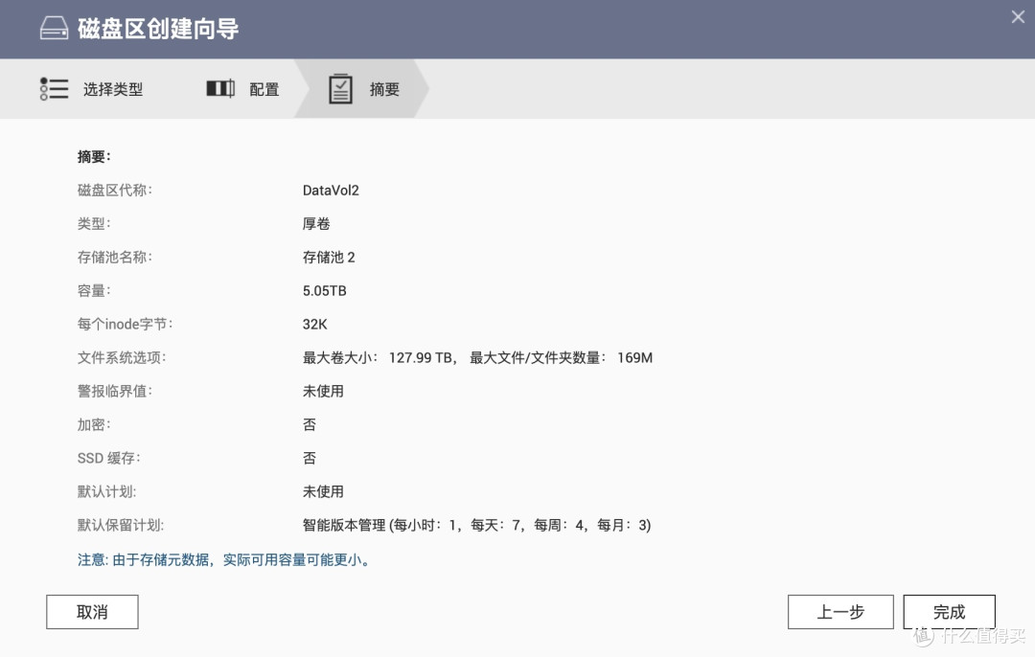Click the SSD 缓存 status value 否
The image size is (1035, 657).
(309, 458)
